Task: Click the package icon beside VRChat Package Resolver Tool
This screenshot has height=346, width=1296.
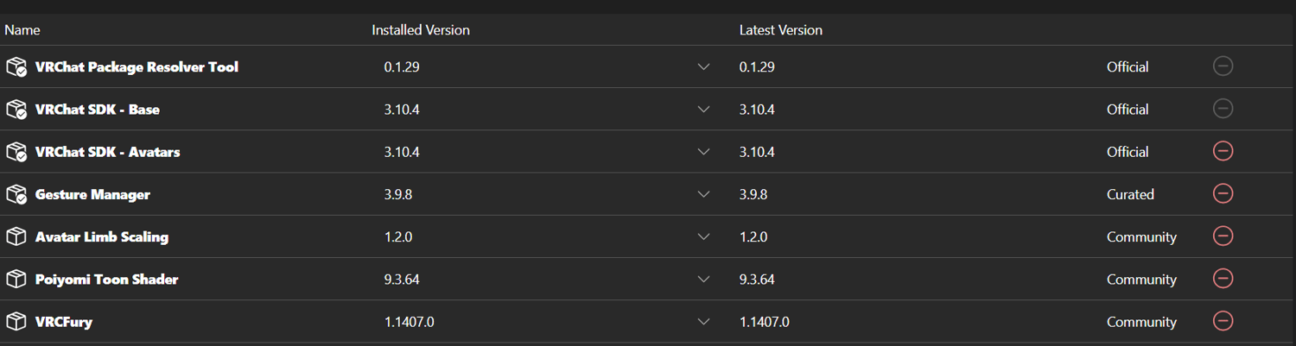Action: pos(16,66)
